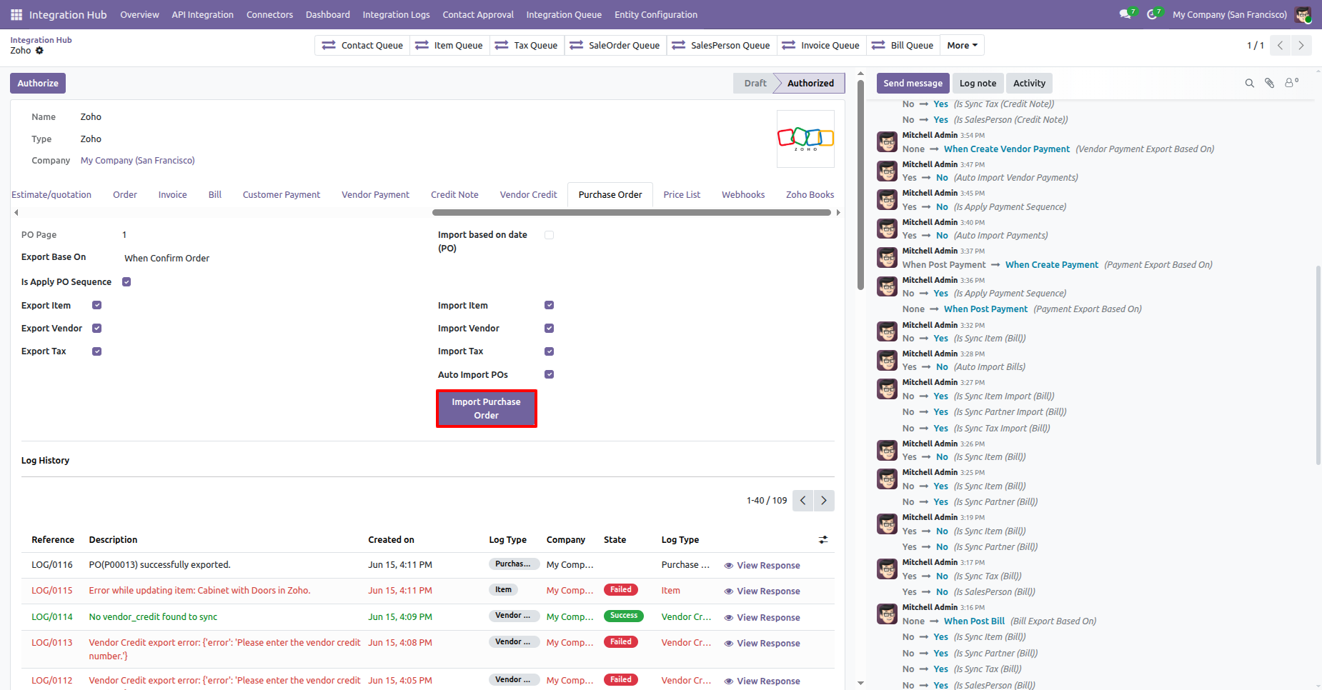This screenshot has height=690, width=1322.
Task: View Response for log LOG/0116
Action: tap(762, 566)
